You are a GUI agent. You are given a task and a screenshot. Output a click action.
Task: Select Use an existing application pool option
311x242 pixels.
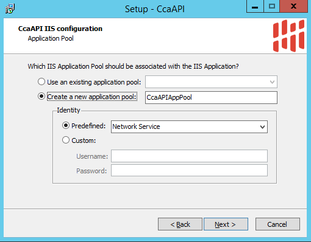pos(41,81)
